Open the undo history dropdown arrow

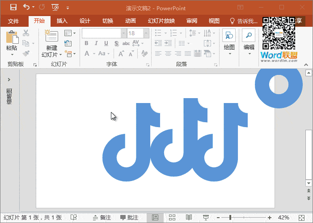pyautogui.click(x=34, y=7)
